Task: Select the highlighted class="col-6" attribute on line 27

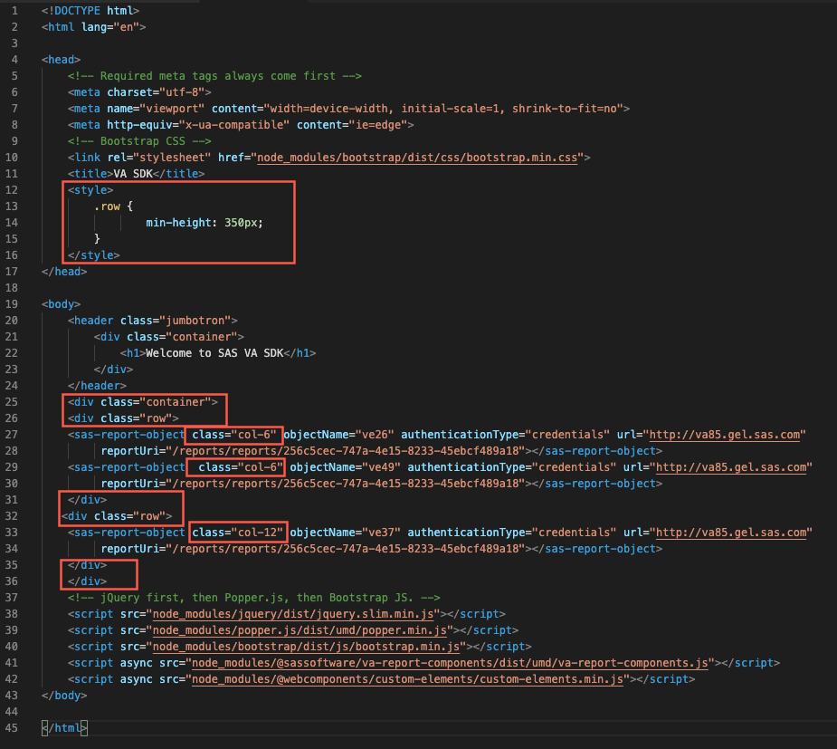Action: coord(233,434)
